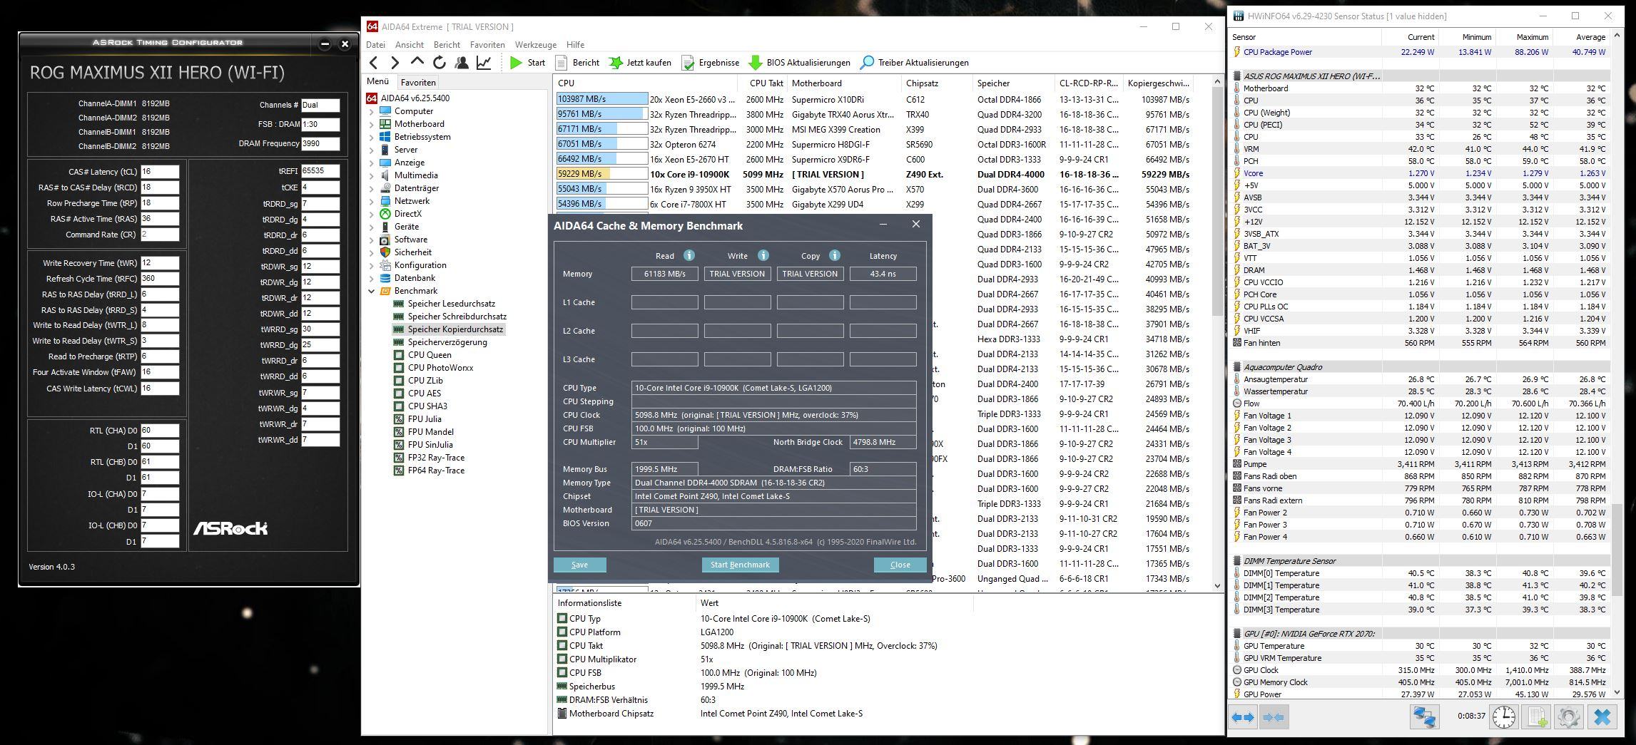Screen dimensions: 1636x745
Task: Open the Werkzeuge menu
Action: 536,44
